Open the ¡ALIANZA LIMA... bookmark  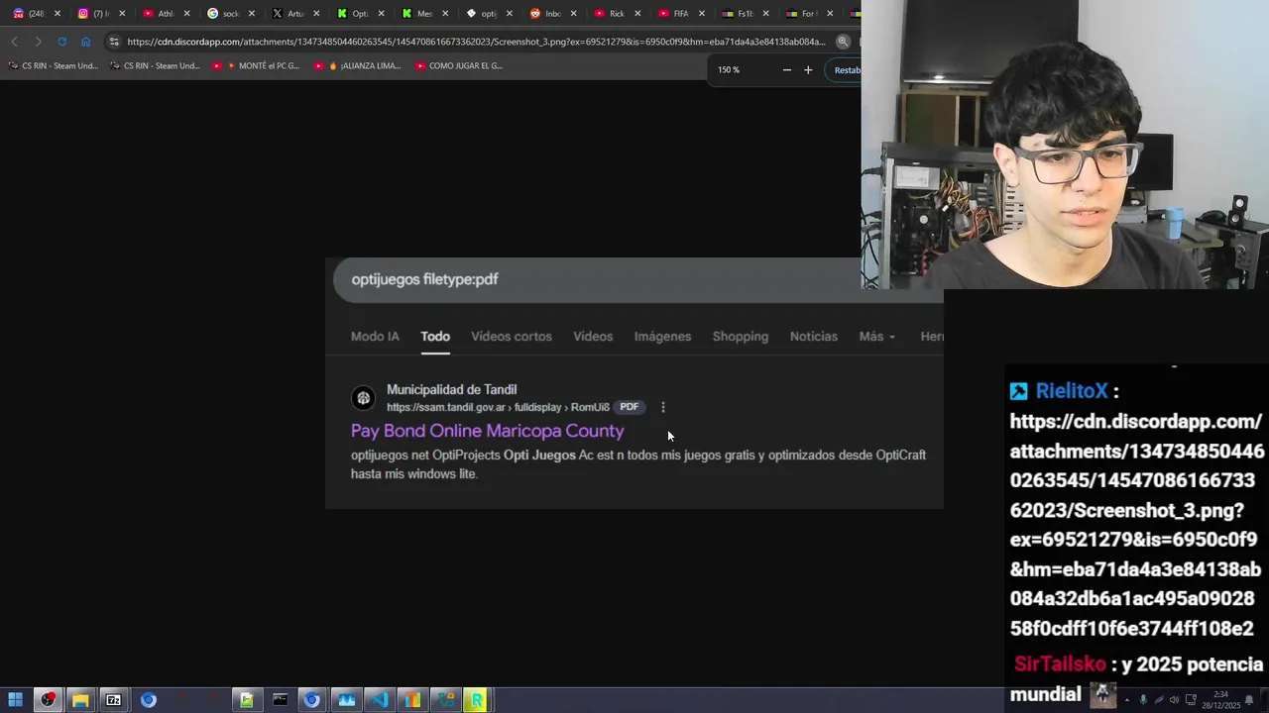pyautogui.click(x=358, y=65)
